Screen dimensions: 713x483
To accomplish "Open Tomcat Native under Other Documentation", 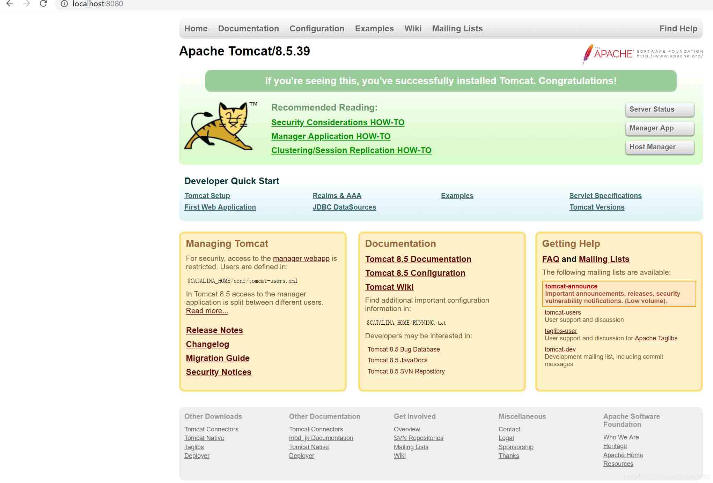I will point(309,447).
